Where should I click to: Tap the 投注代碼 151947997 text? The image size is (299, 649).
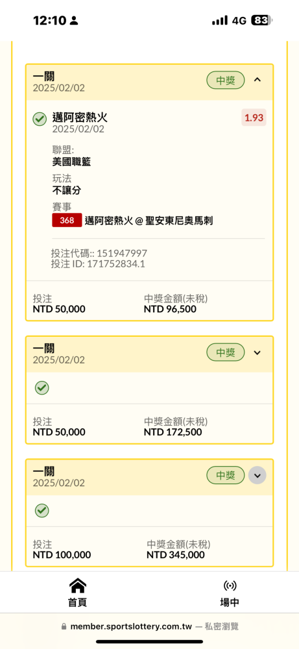(x=99, y=253)
